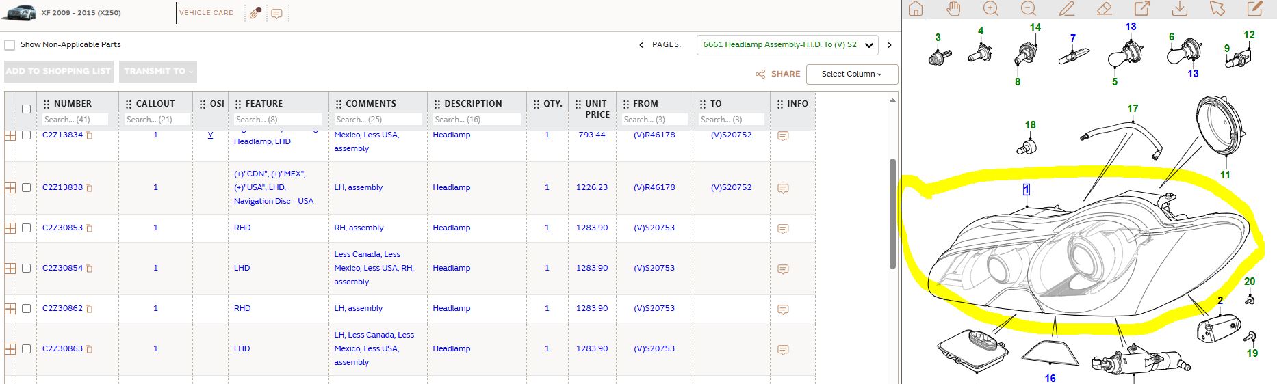Open the Vehicle Card tab

pos(207,13)
